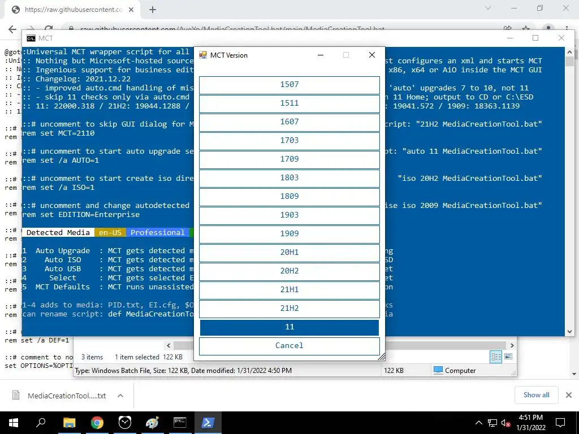Image resolution: width=579 pixels, height=434 pixels.
Task: Minimize the MCT Version dialog
Action: tap(321, 55)
